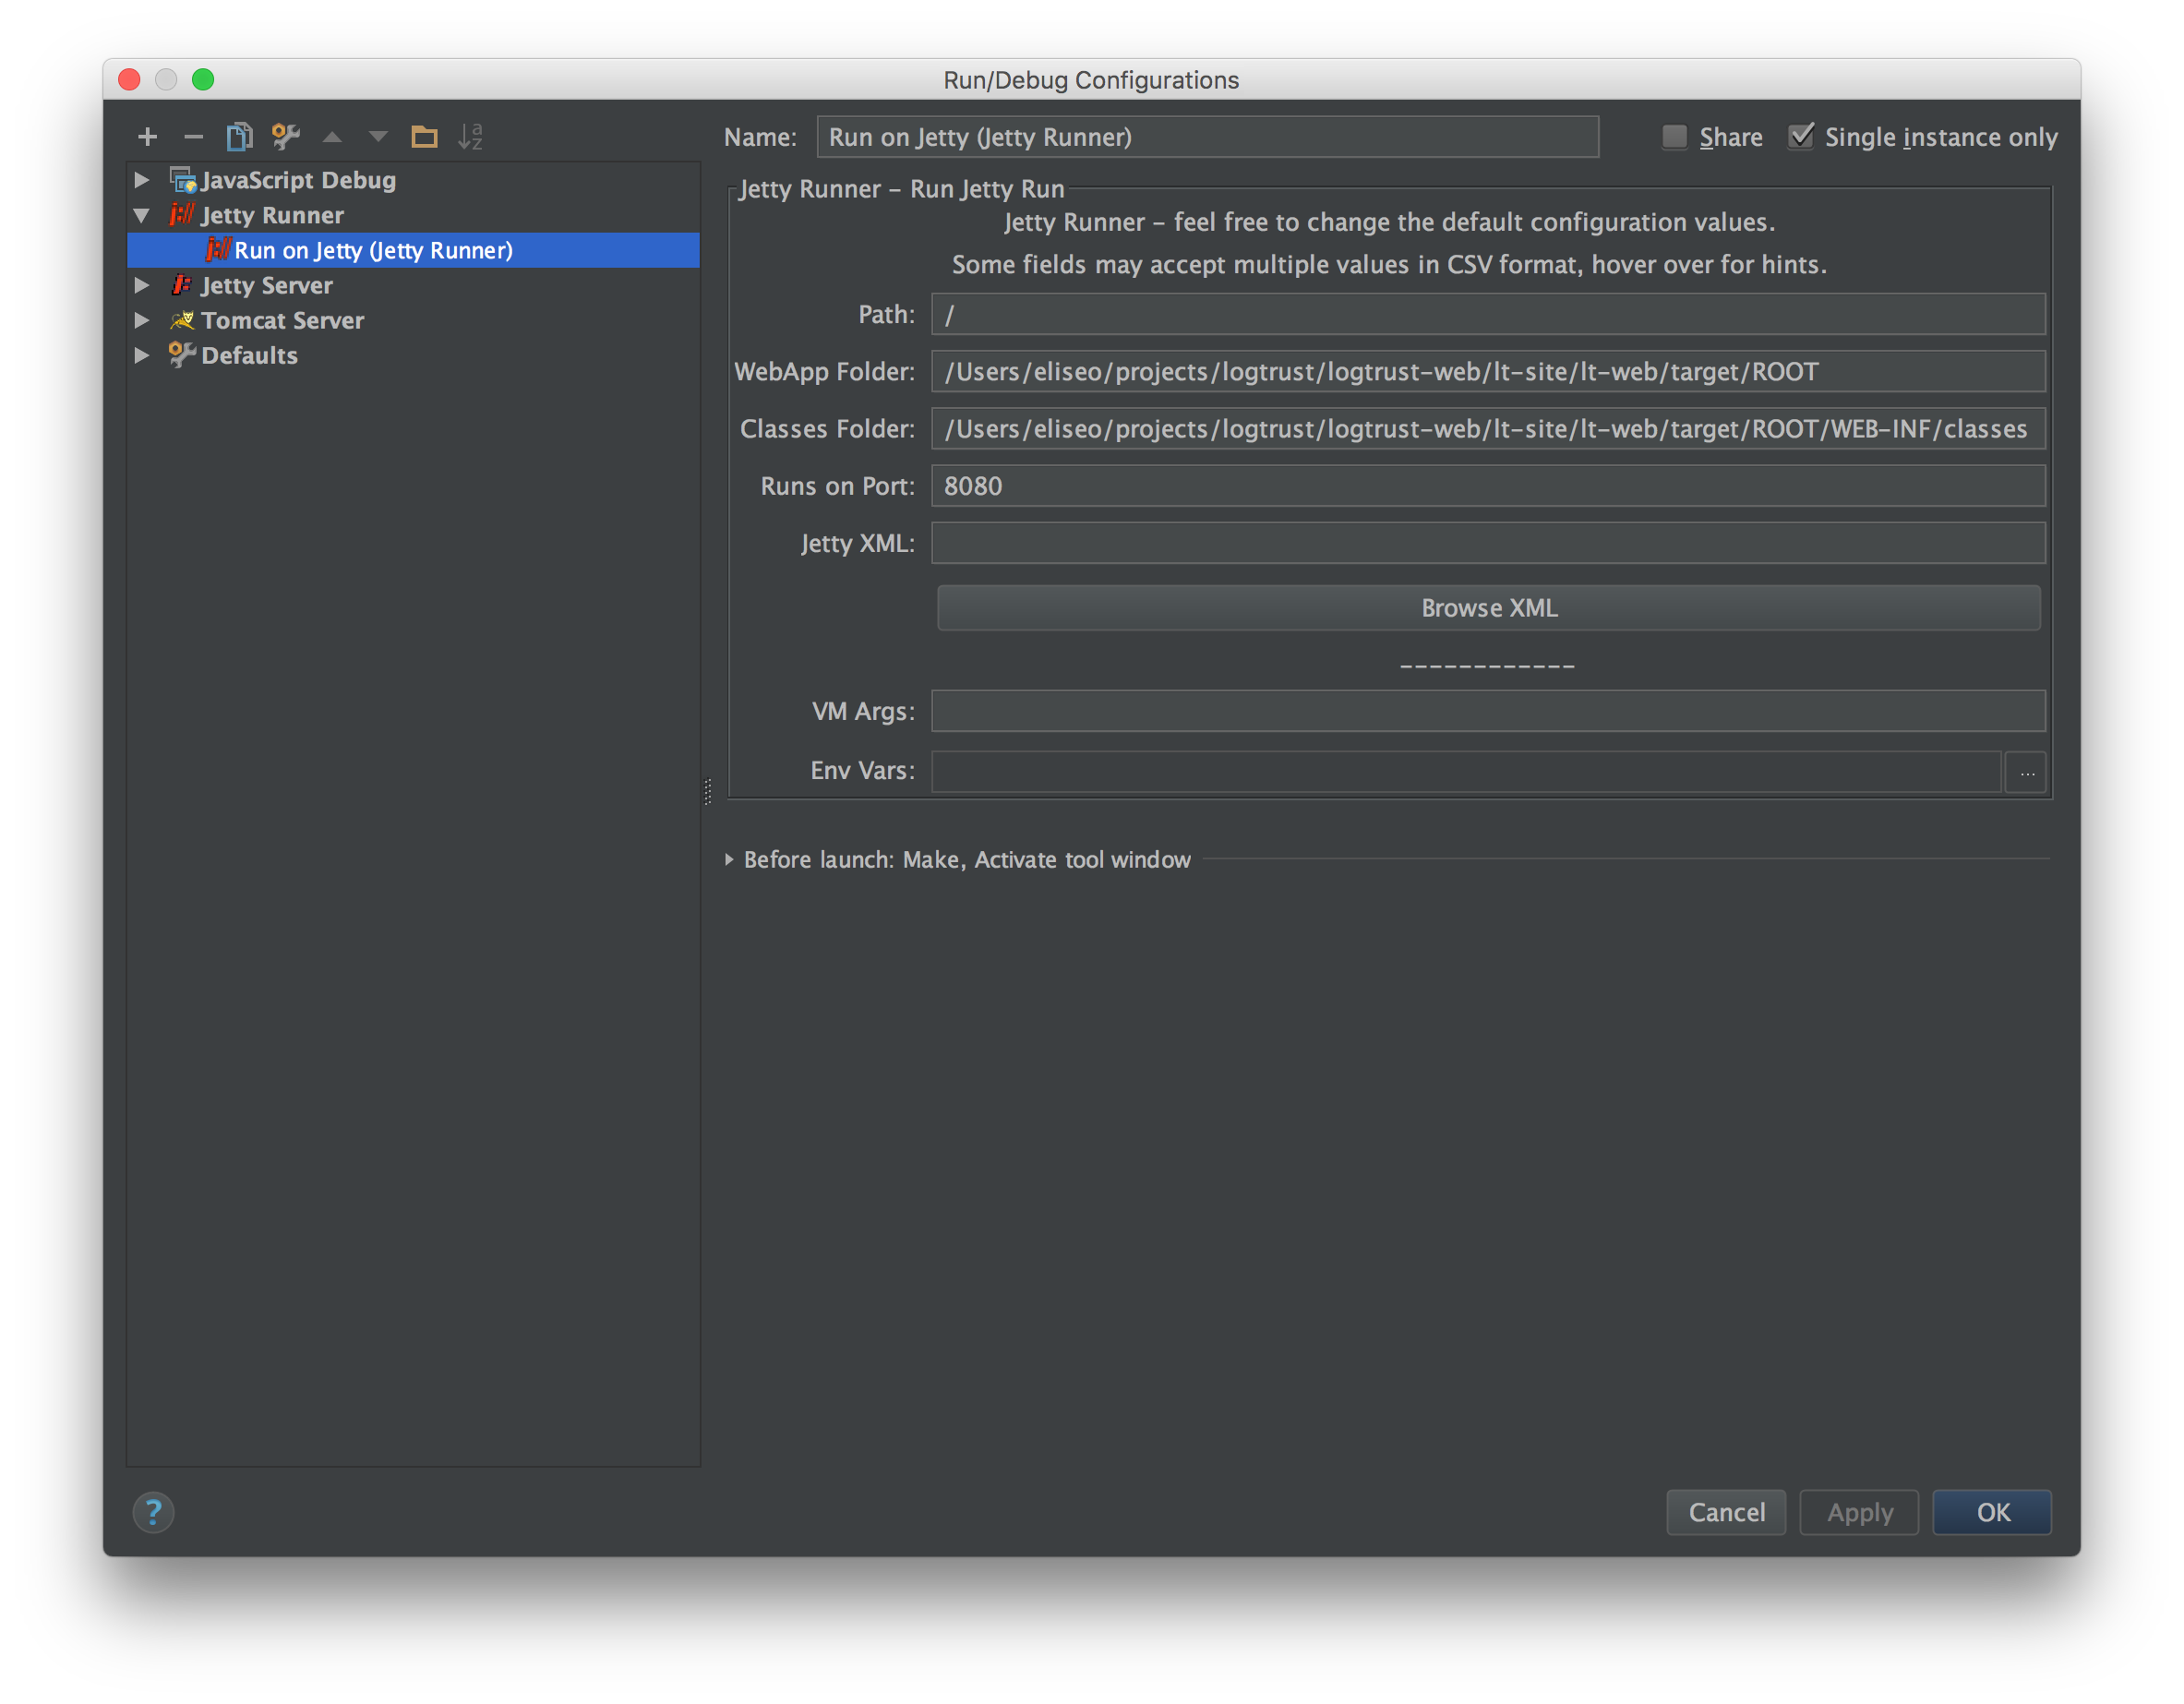The height and width of the screenshot is (1704, 2184).
Task: Copy the selected configuration
Action: click(239, 136)
